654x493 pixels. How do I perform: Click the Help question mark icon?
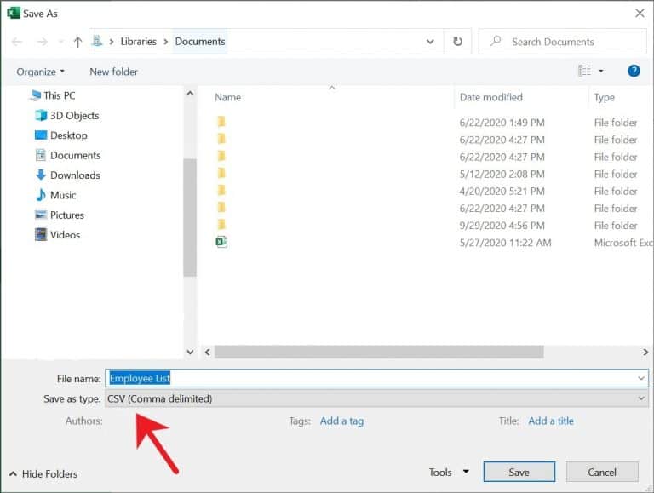pyautogui.click(x=634, y=72)
